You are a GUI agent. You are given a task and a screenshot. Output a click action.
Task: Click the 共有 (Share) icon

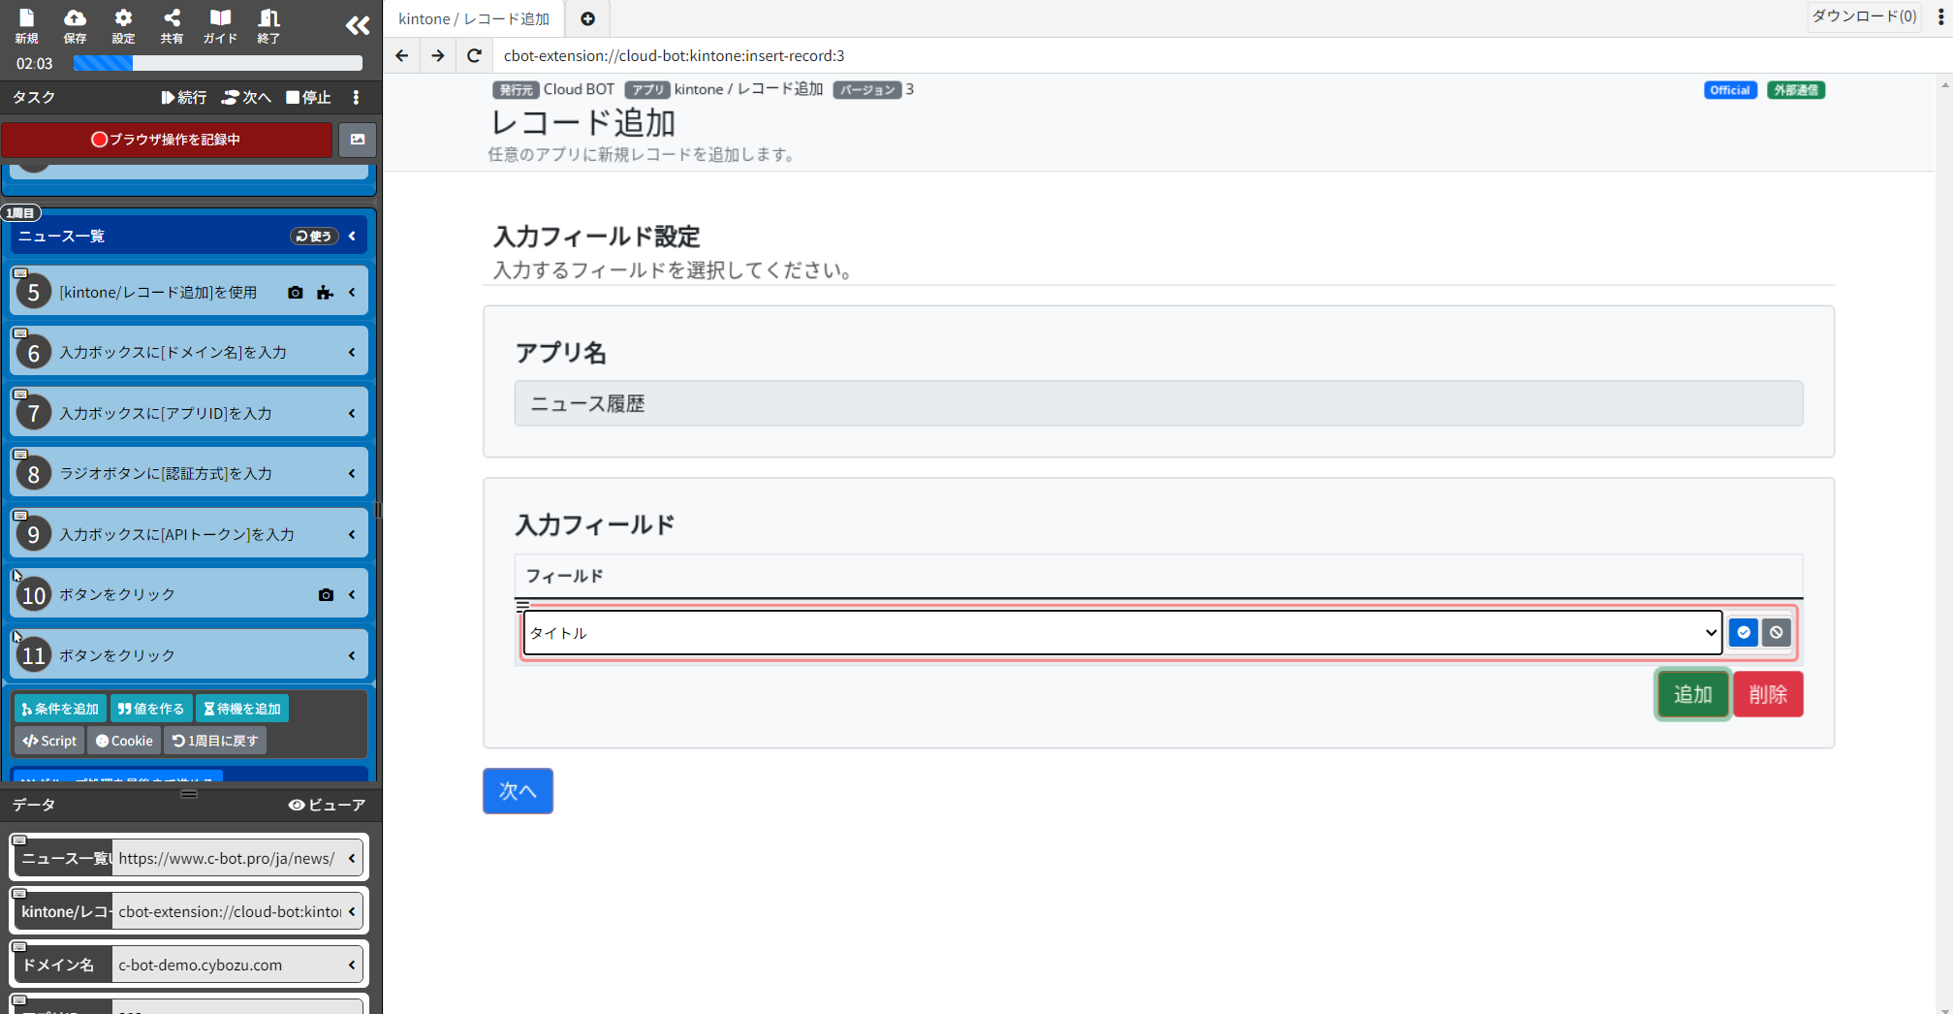point(172,26)
